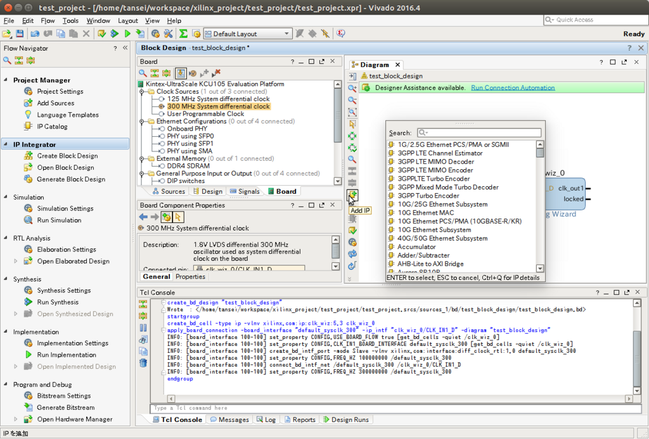Click Expand All icon in Board panel

[x=166, y=73]
